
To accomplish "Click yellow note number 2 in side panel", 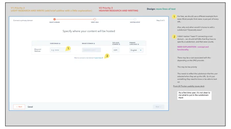I will click(x=174, y=37).
